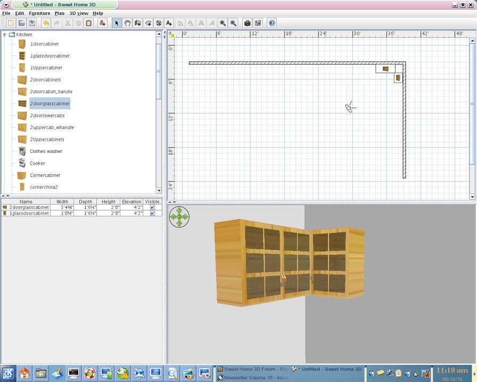Screen dimensions: 477x382
Task: Collapse the Kitchen catalog category
Action: coord(5,35)
